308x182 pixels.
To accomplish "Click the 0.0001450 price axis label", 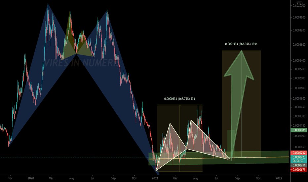I will 299,107.
